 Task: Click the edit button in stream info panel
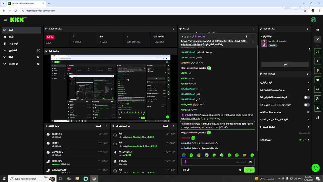coord(285,64)
